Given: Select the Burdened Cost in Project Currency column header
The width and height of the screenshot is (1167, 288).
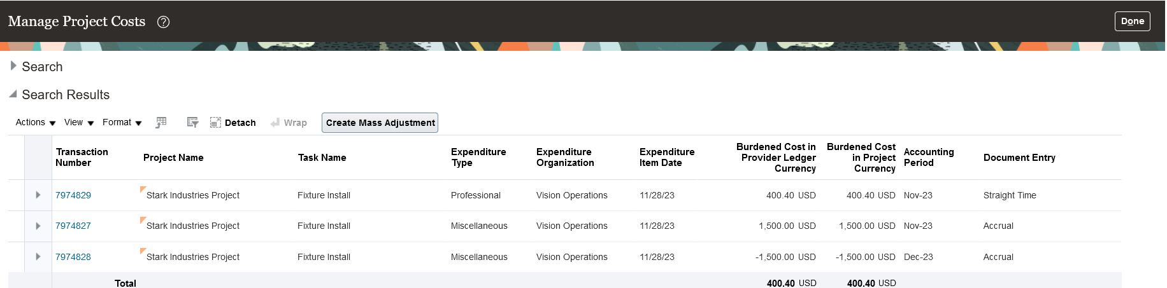Looking at the screenshot, I should [x=861, y=158].
